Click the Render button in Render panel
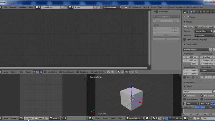 click(188, 27)
